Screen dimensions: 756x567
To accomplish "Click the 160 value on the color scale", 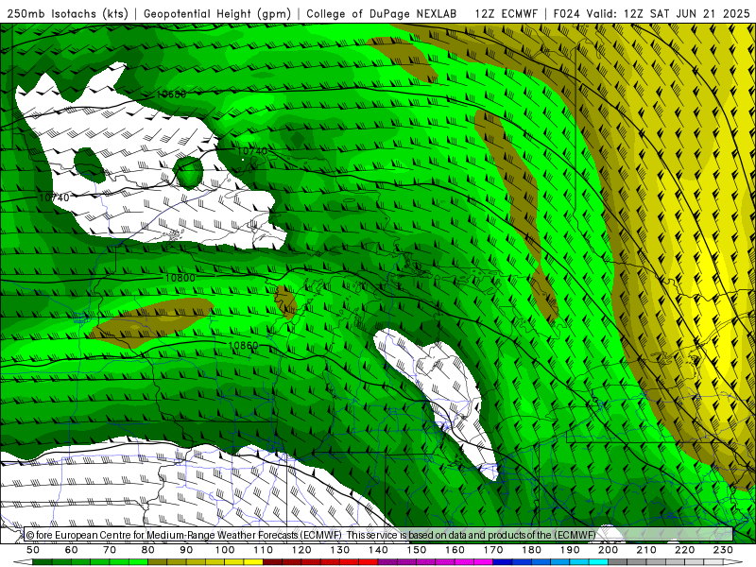I will (x=455, y=550).
